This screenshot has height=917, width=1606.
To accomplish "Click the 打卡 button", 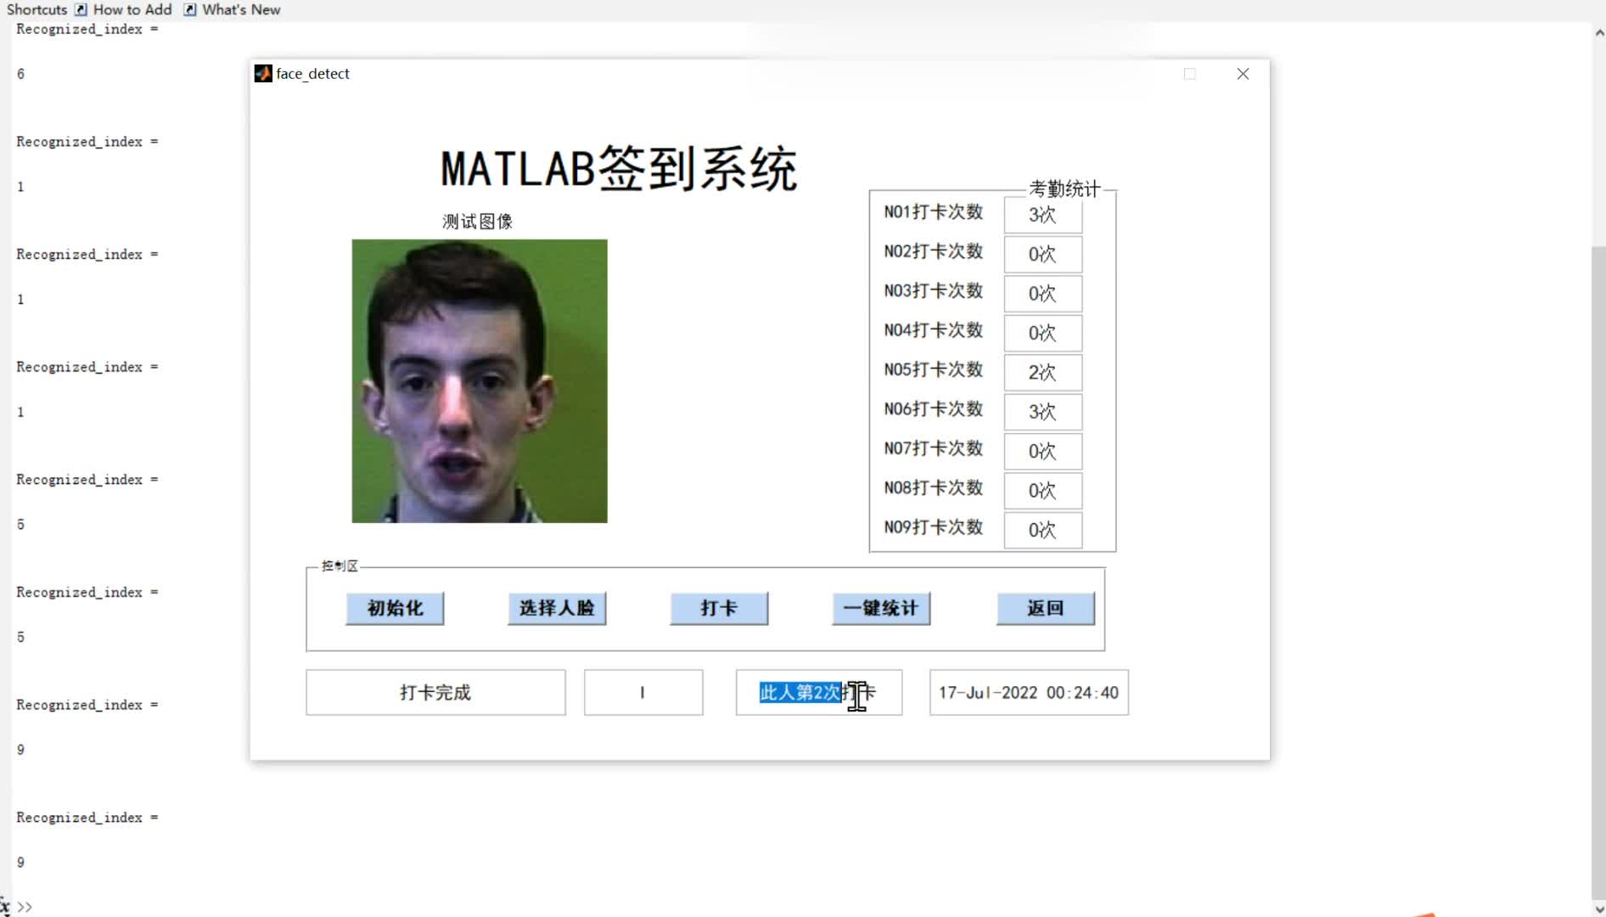I will [719, 608].
